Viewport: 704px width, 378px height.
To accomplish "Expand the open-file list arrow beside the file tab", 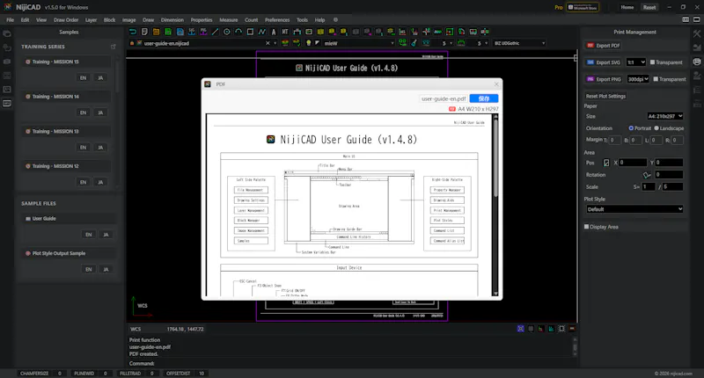I will click(275, 43).
